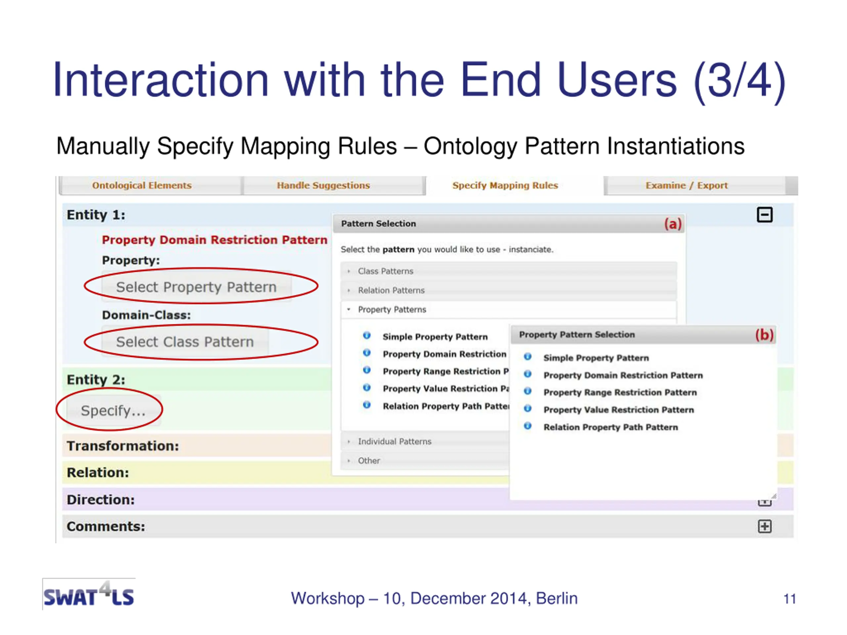This screenshot has width=847, height=635.
Task: Click the Transformation section header
Action: pos(197,445)
